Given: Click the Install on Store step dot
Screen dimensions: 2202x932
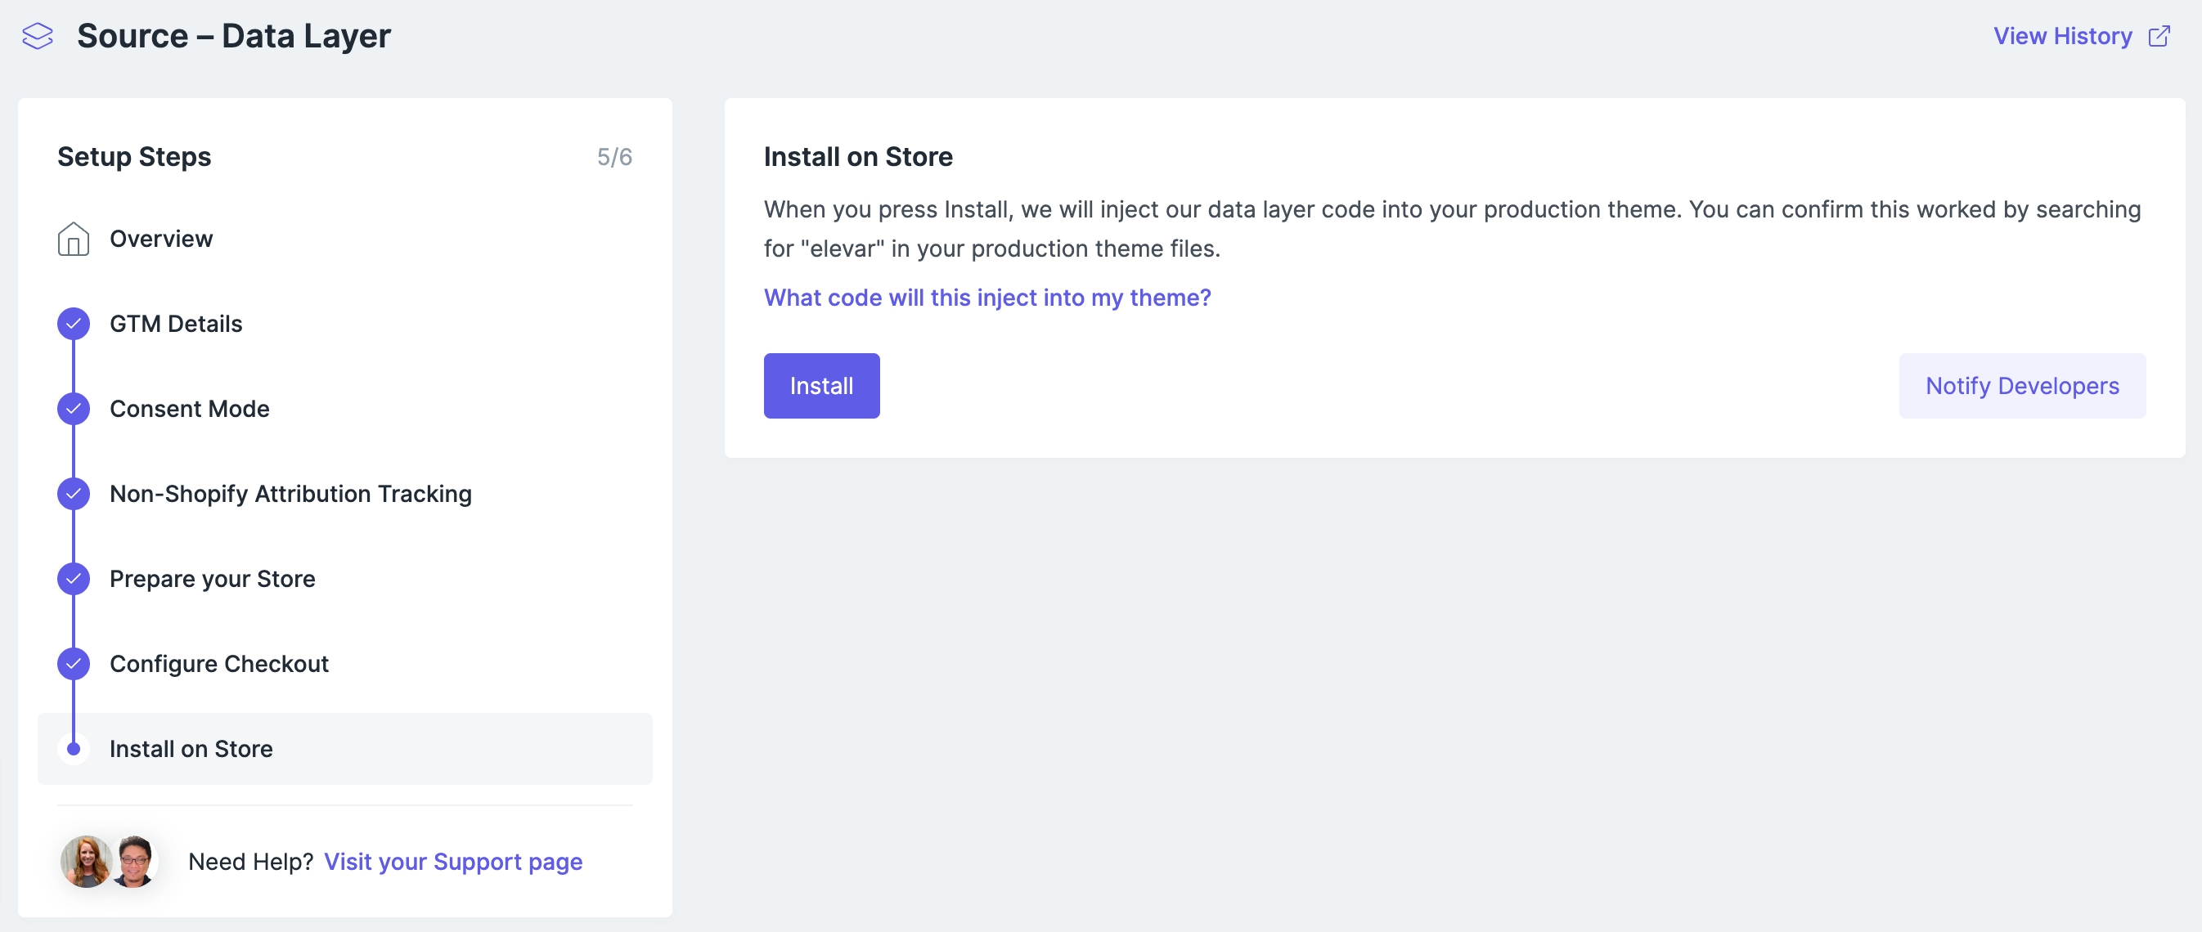Looking at the screenshot, I should 74,749.
